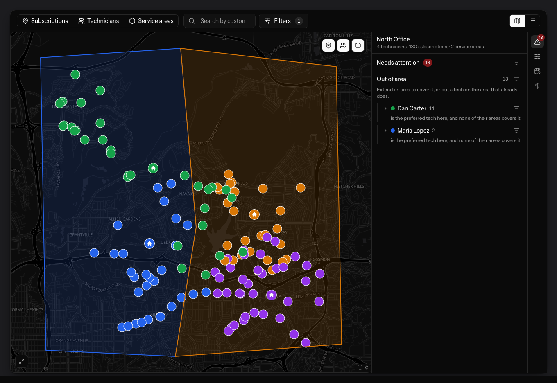Open the Technicians tab
This screenshot has width=557, height=383.
[99, 21]
